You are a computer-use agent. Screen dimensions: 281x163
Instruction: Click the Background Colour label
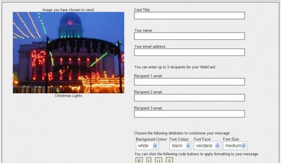(151, 139)
